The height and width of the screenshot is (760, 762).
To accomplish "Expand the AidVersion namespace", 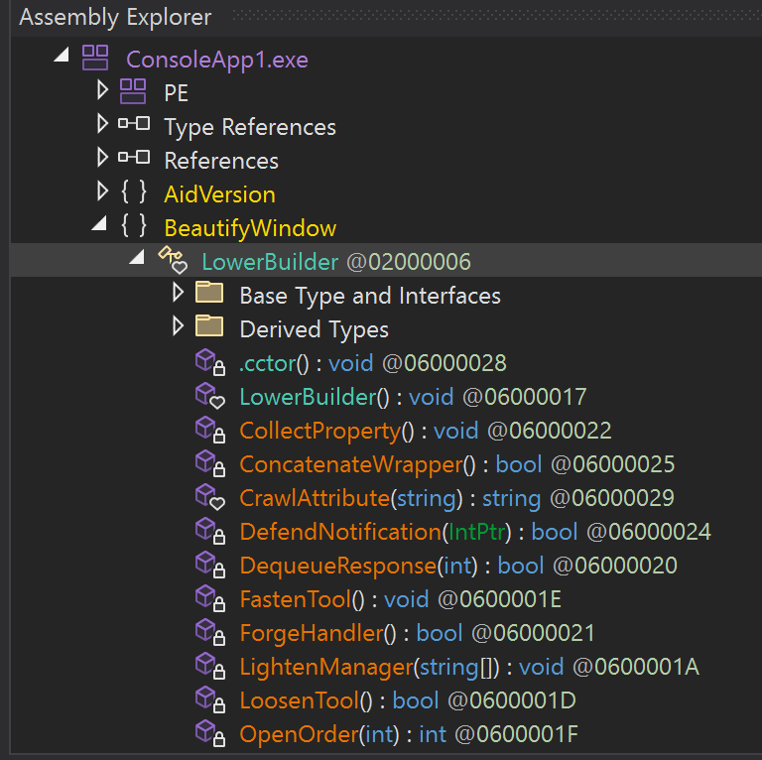I will coord(101,193).
